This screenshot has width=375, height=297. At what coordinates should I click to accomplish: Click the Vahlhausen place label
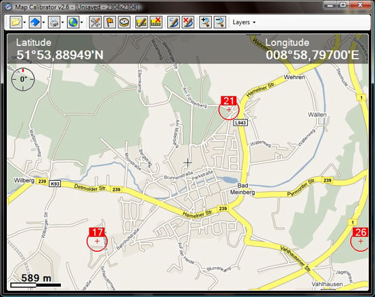(327, 284)
